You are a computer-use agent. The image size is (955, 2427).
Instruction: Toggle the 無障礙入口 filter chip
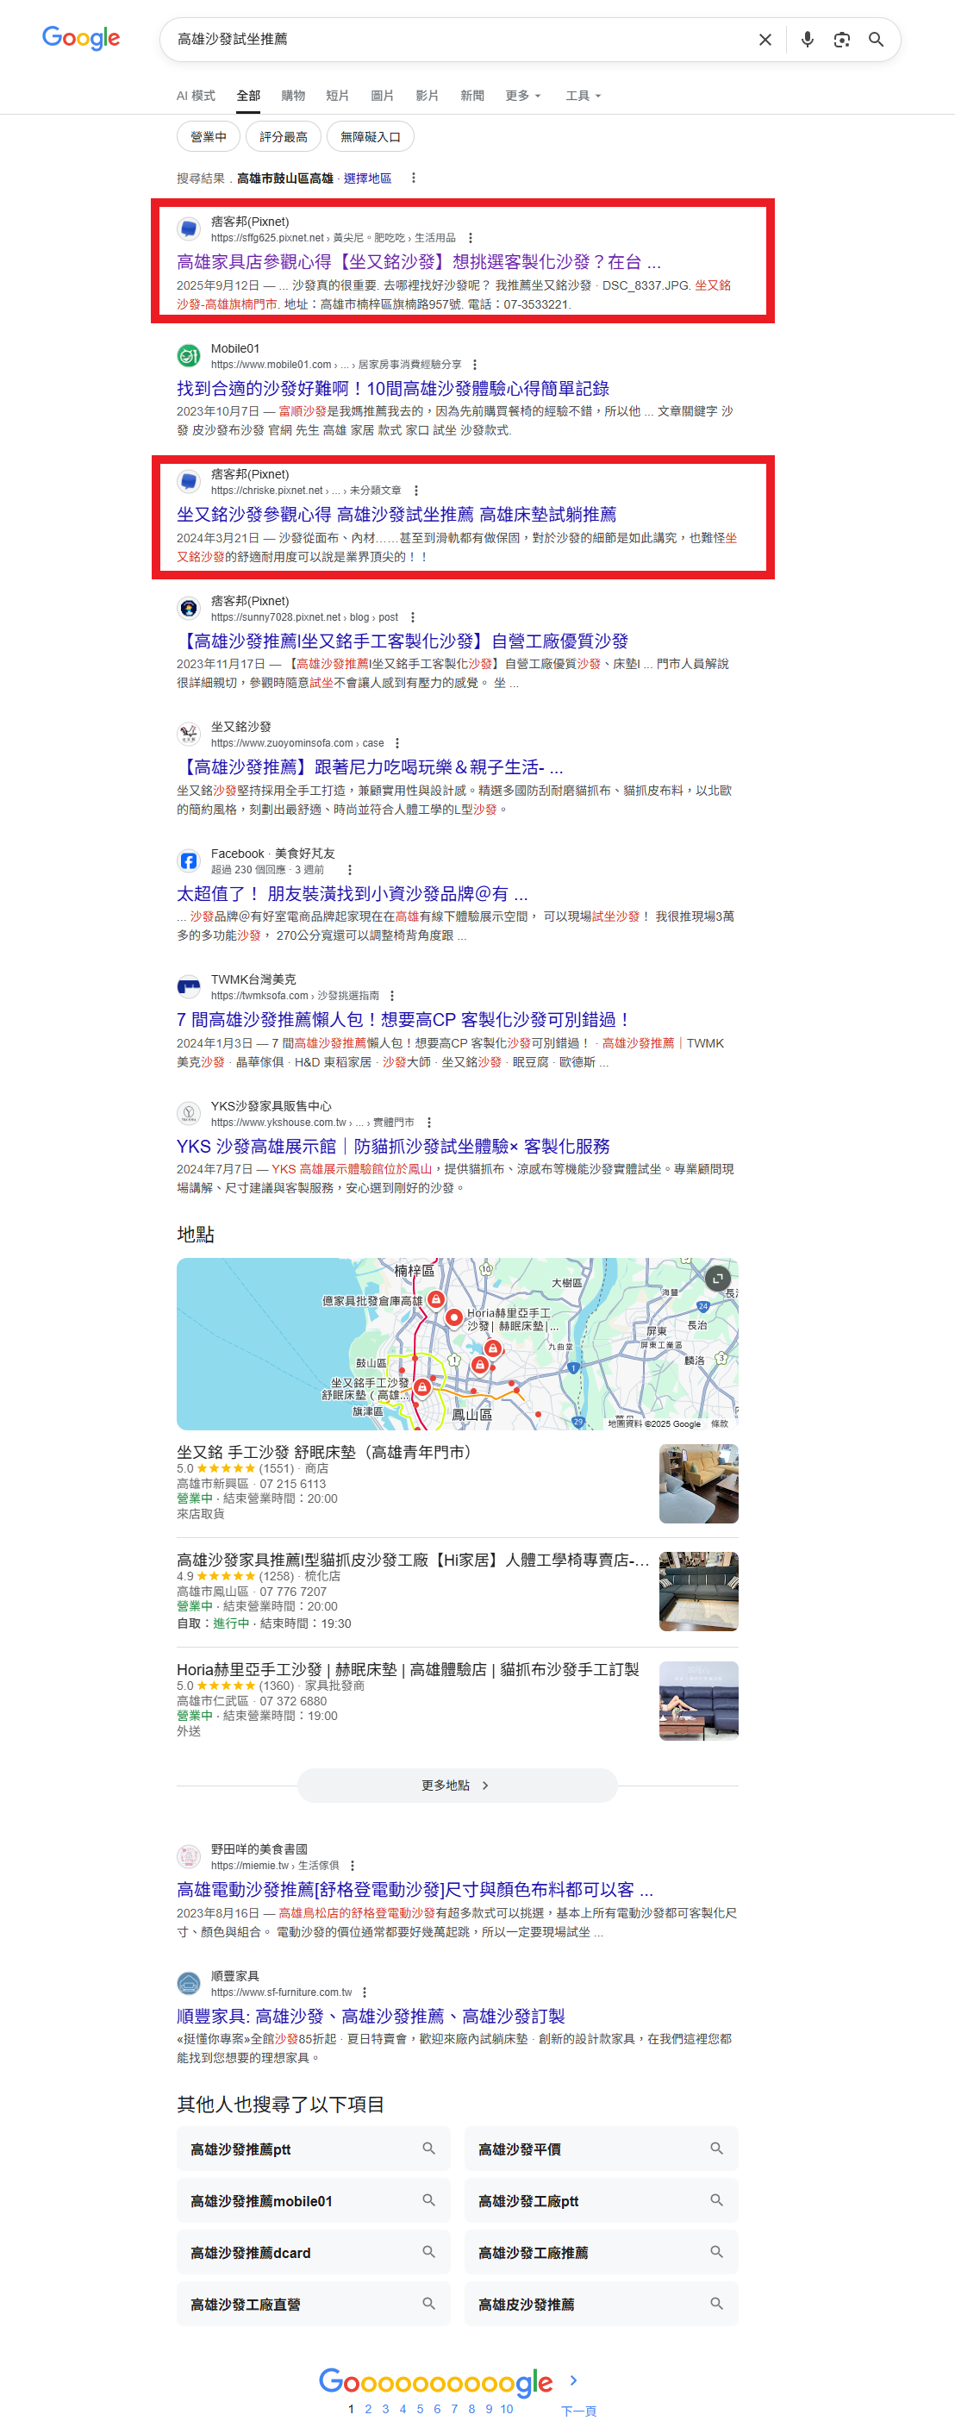click(370, 138)
